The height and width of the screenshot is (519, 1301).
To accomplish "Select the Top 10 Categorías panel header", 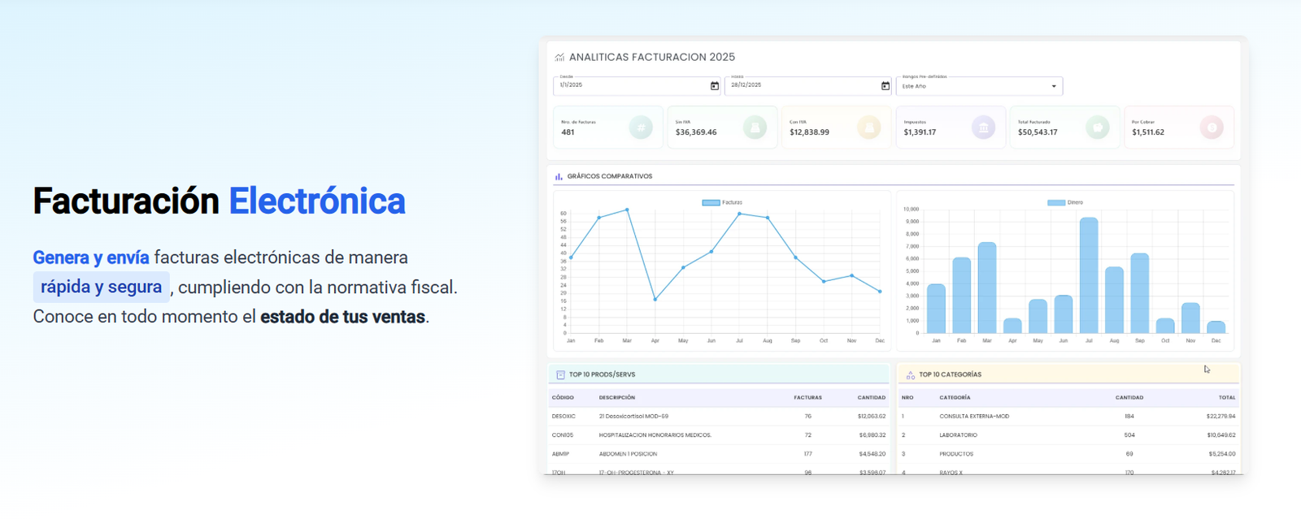I will tap(1068, 374).
